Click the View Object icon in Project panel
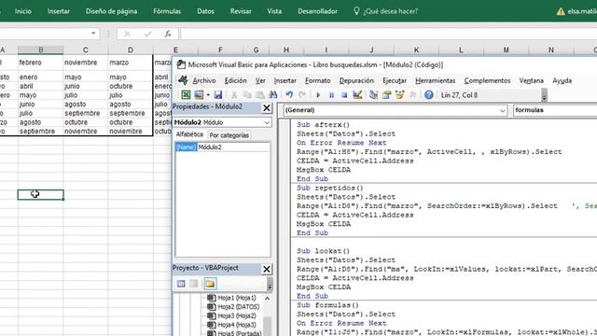 [194, 284]
